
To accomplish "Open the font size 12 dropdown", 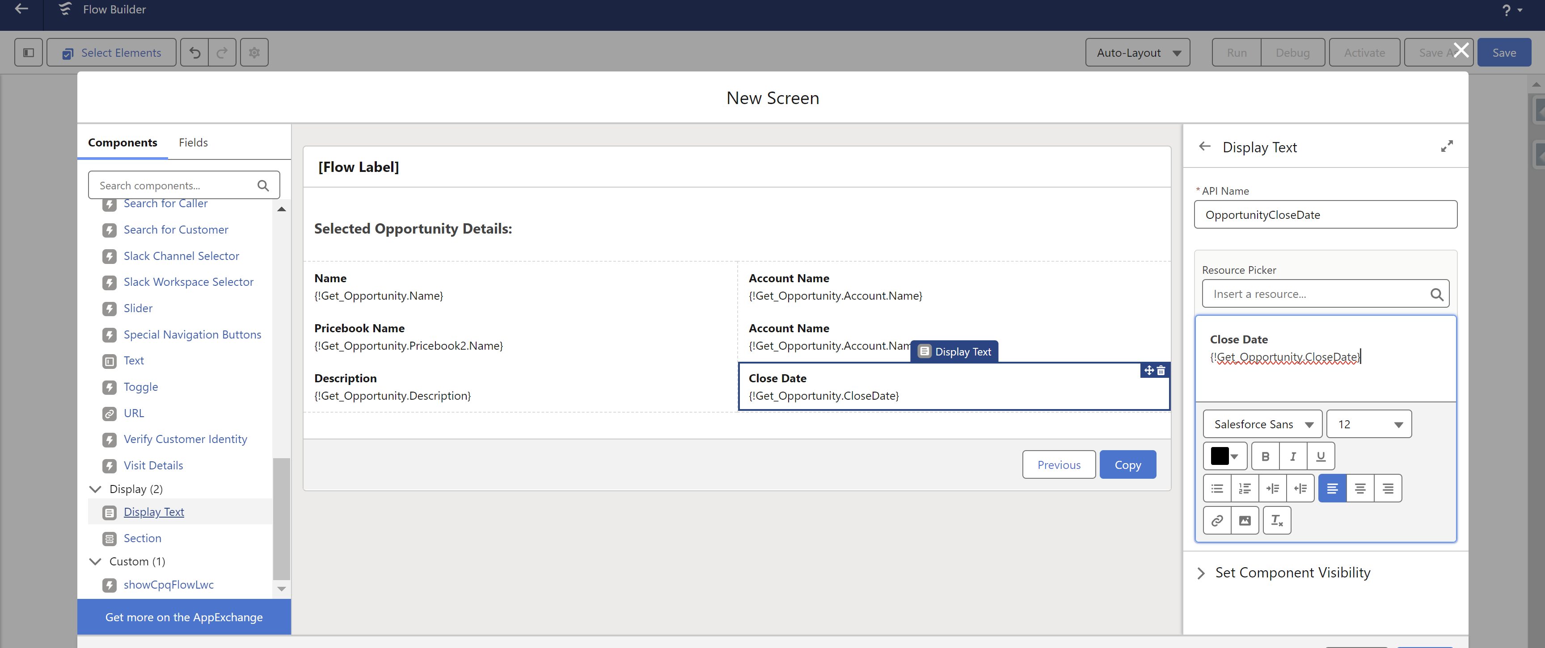I will [1369, 424].
